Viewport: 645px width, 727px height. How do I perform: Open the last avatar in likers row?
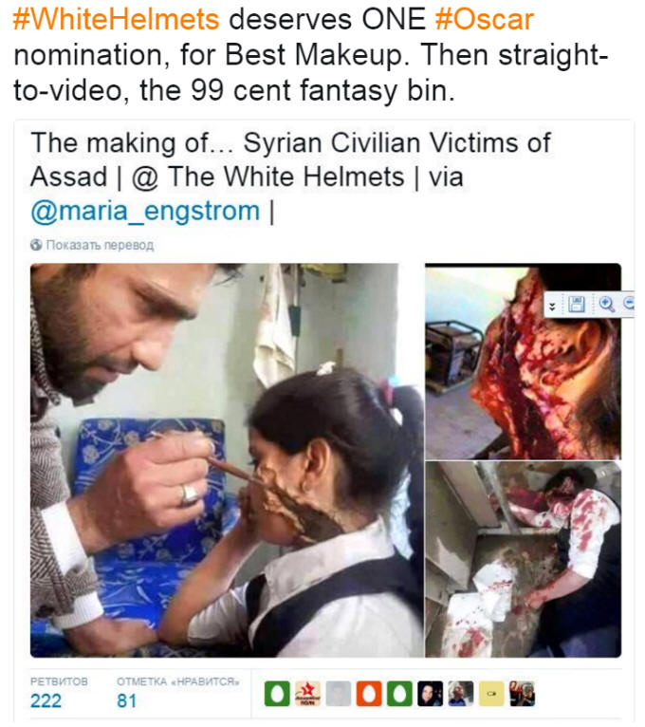coord(522,694)
